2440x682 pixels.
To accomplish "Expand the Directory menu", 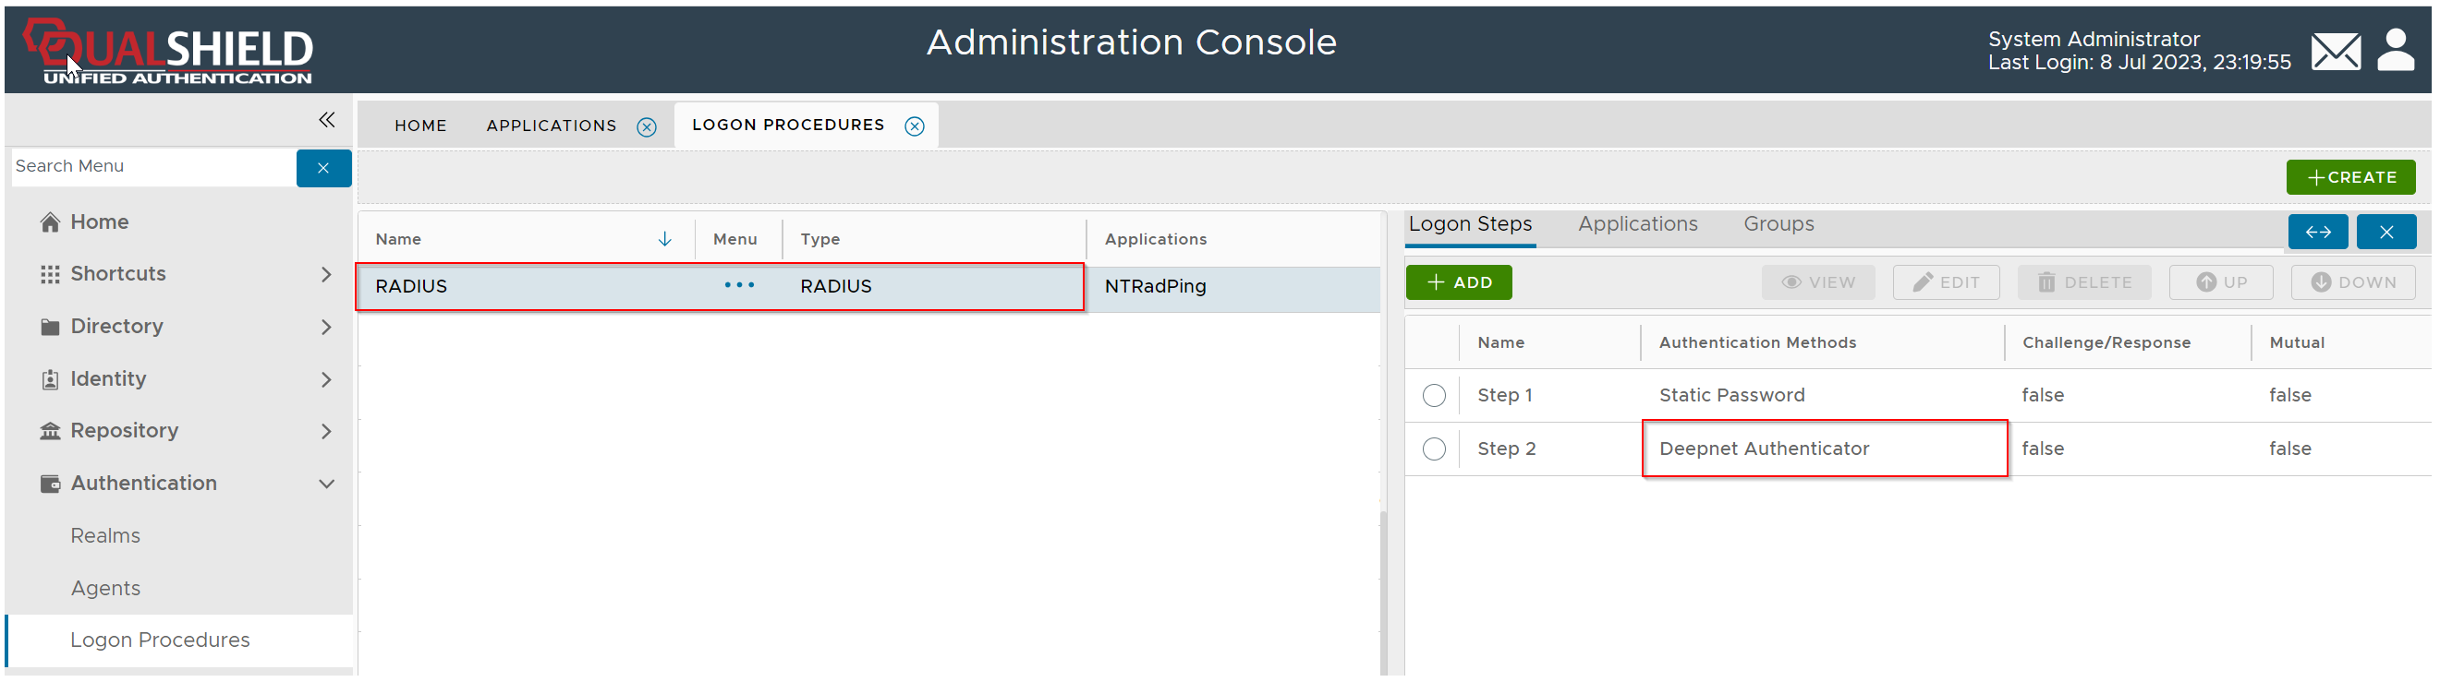I will click(x=326, y=328).
